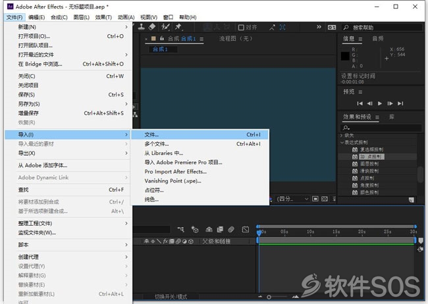This screenshot has height=304, width=428.
Task: Toggle hide shy layers icon
Action: 209,229
